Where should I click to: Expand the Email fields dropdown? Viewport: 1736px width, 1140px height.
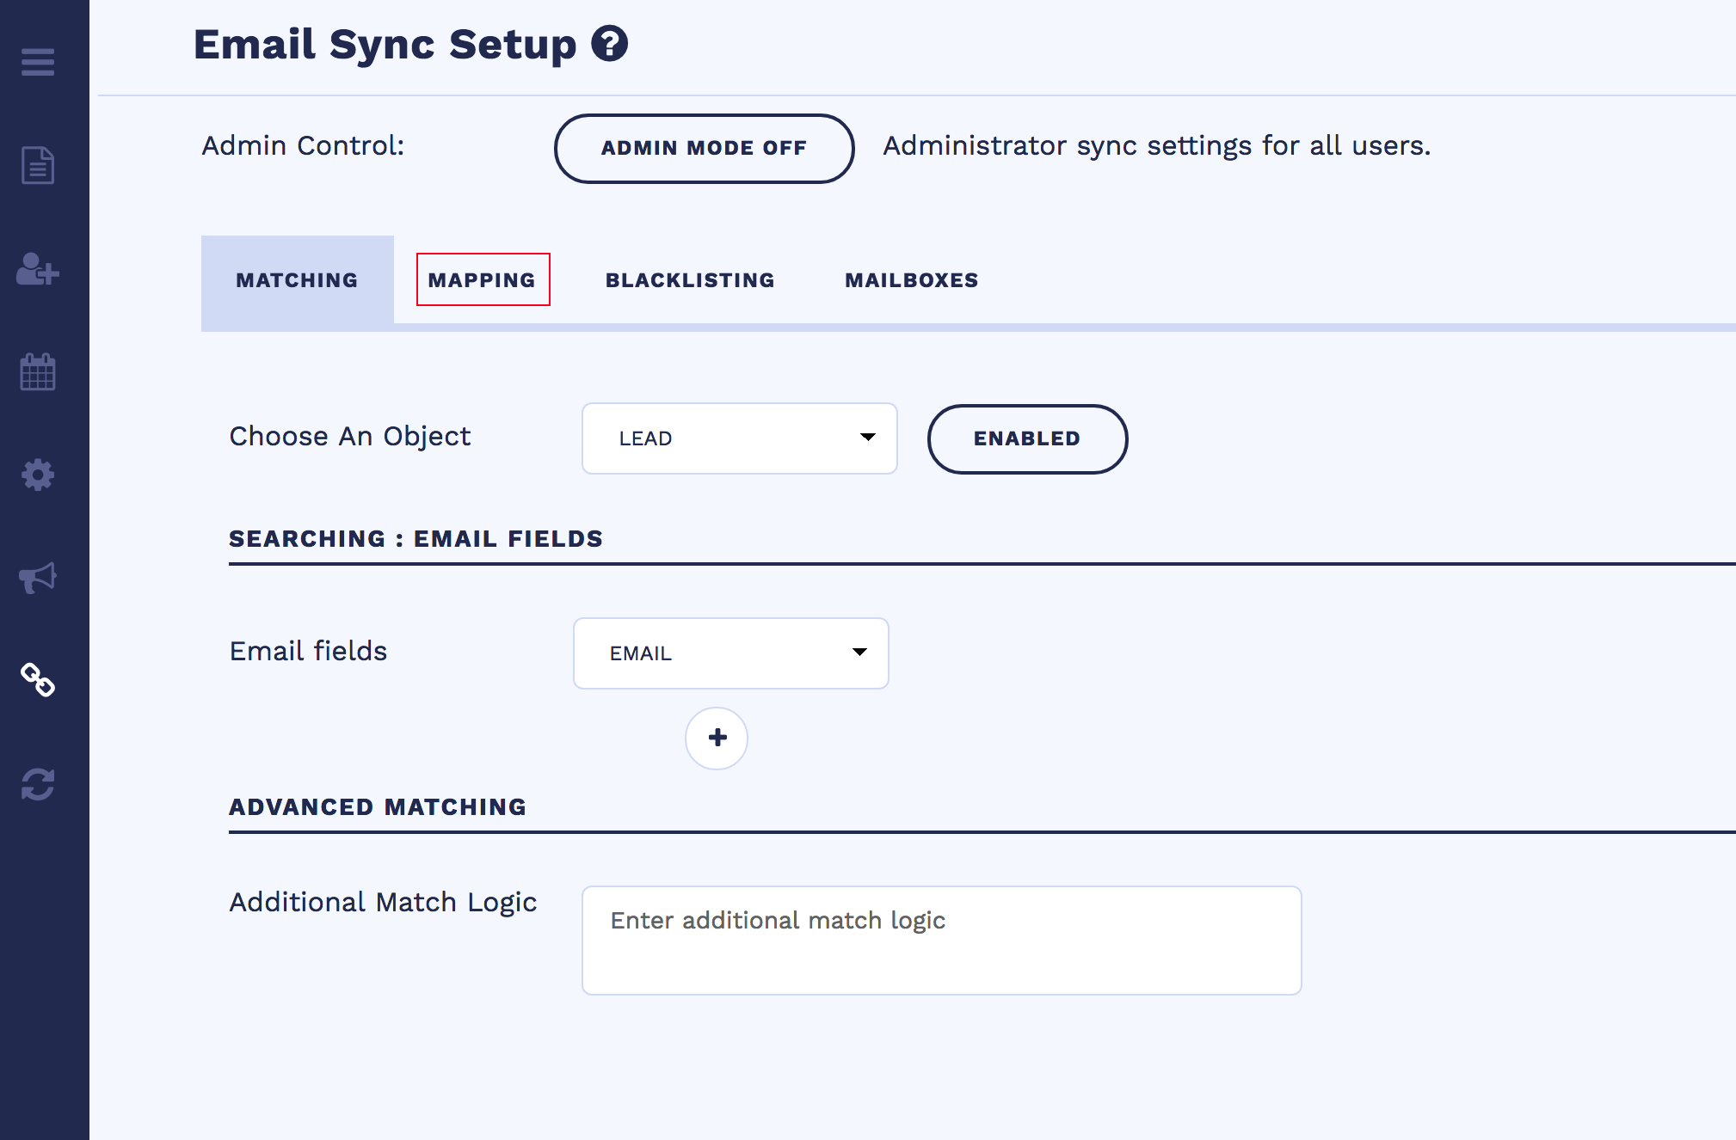[730, 653]
